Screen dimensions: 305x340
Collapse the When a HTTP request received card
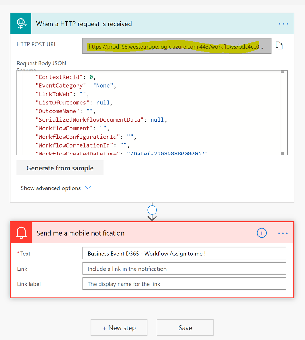coord(152,24)
